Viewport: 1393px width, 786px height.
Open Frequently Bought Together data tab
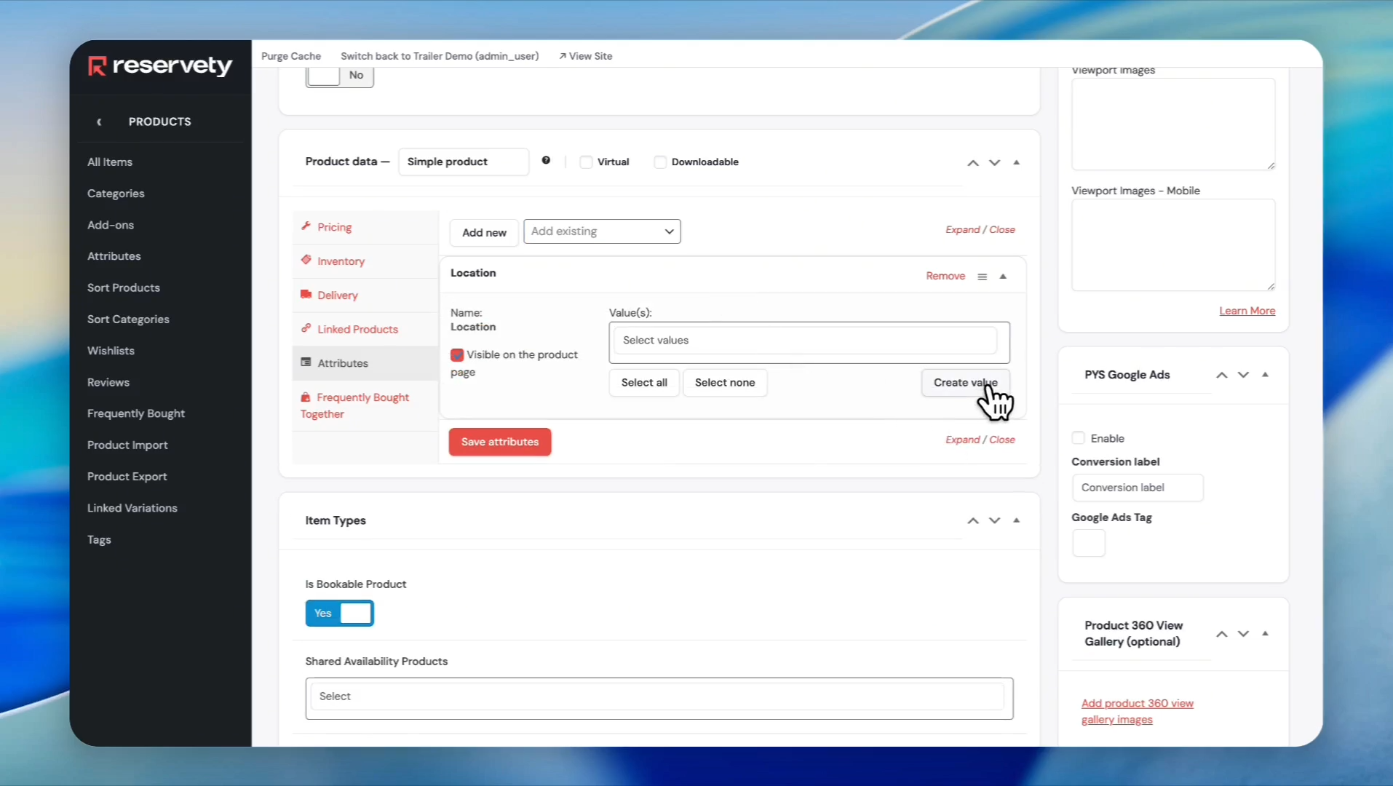coord(365,405)
